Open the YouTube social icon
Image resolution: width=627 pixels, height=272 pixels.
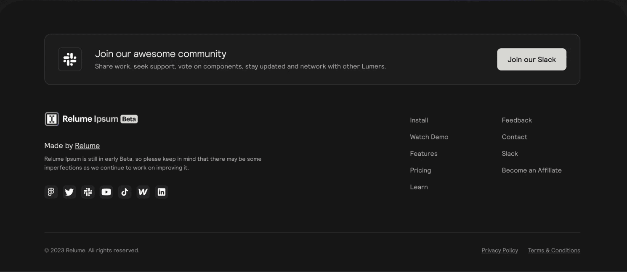106,192
